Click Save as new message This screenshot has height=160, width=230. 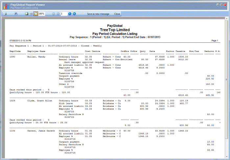[98, 14]
